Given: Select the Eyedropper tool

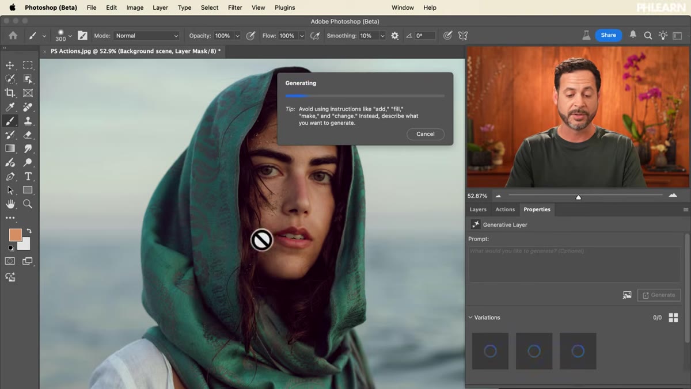Looking at the screenshot, I should pos(10,107).
